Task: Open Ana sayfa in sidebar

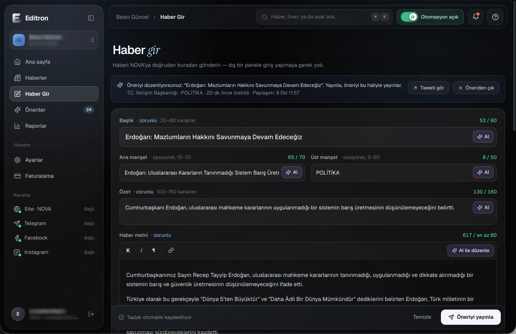Action: click(x=54, y=62)
